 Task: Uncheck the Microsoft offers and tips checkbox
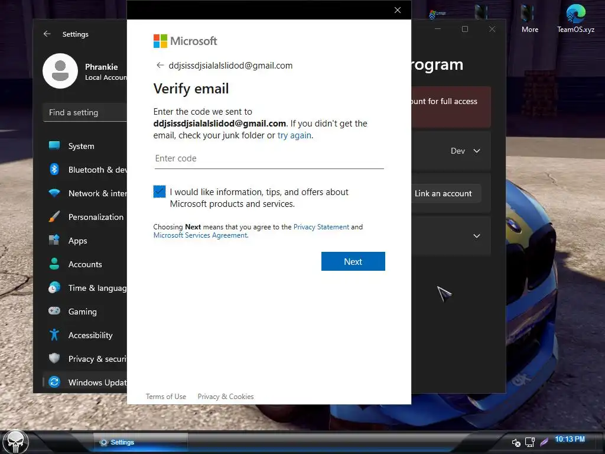coord(160,192)
